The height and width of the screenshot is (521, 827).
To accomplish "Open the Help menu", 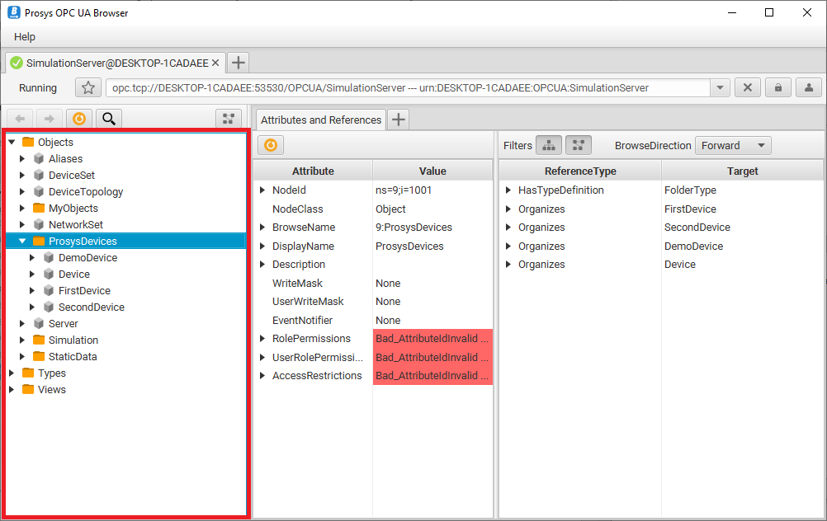I will coord(25,37).
